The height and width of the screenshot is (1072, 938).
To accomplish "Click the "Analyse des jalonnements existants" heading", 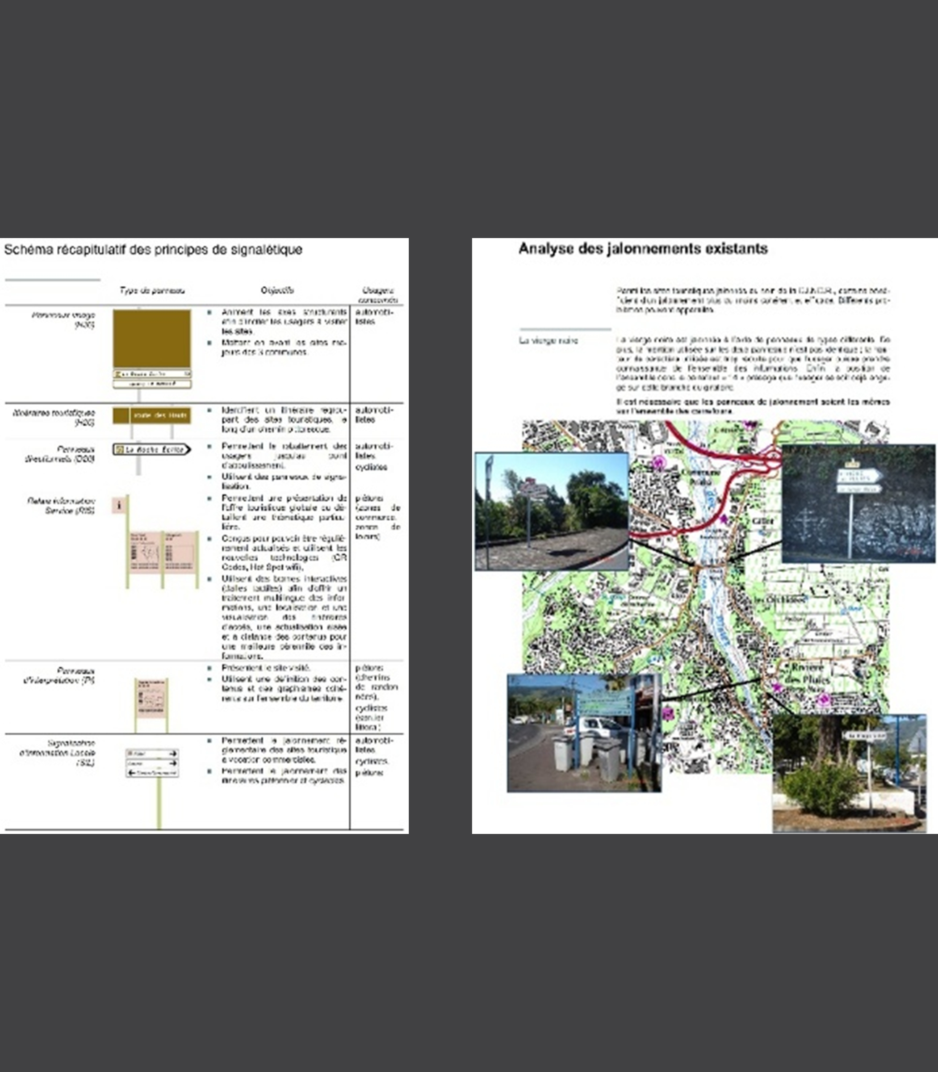I will [x=643, y=249].
